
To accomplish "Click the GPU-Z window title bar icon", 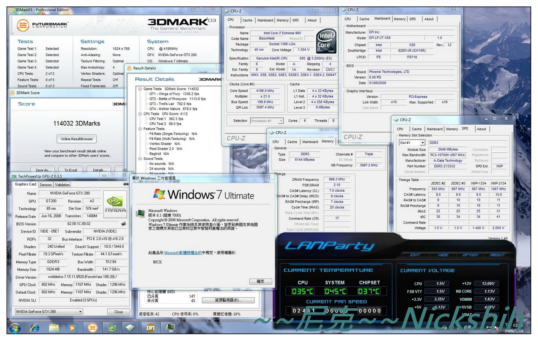I will pos(14,176).
